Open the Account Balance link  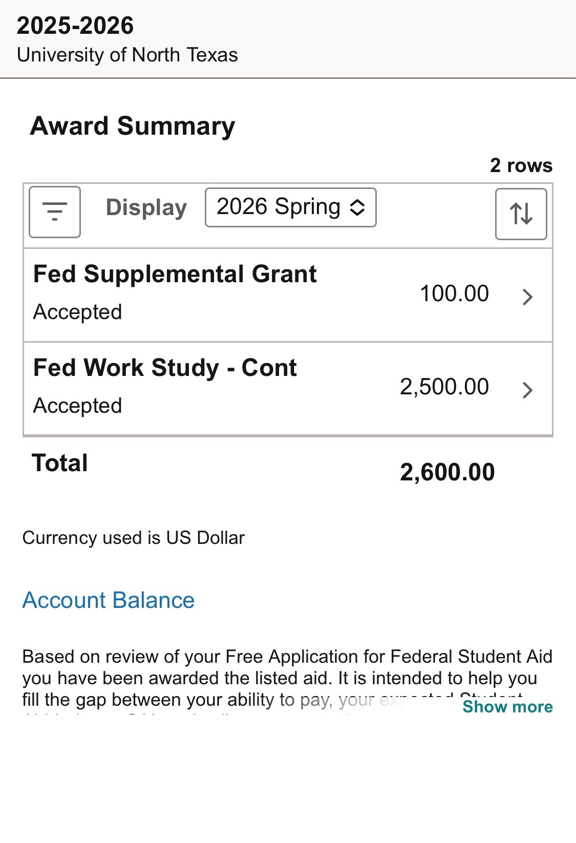[x=109, y=600]
